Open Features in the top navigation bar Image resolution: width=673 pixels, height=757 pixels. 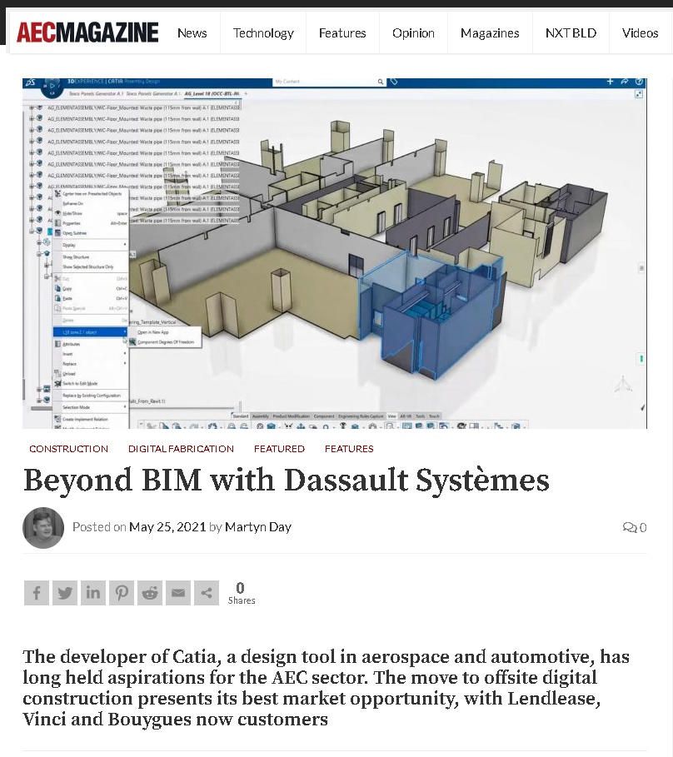click(x=342, y=32)
